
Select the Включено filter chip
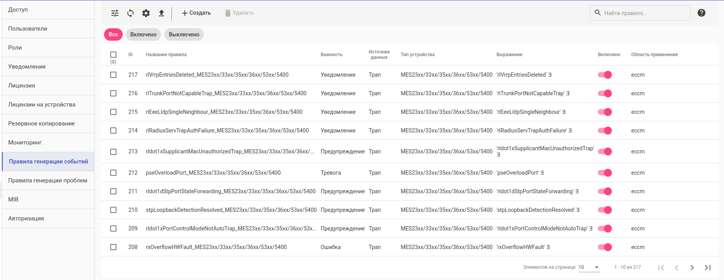[x=143, y=34]
